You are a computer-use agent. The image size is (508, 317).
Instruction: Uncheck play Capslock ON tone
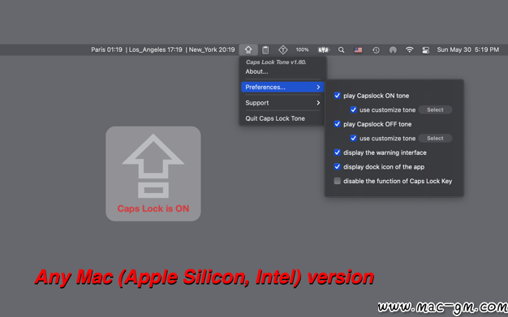pos(338,96)
